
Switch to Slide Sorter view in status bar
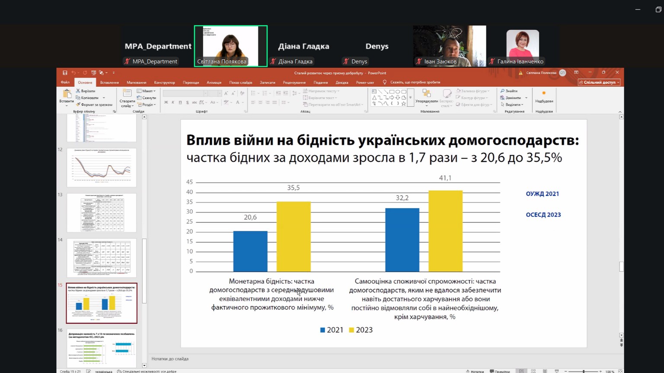click(x=533, y=371)
